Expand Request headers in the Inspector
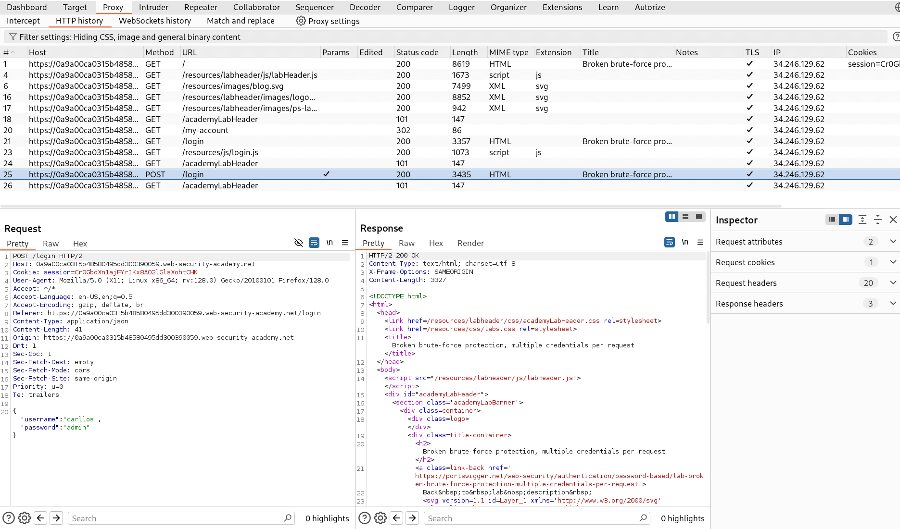Screen dimensions: 900x529 893,283
